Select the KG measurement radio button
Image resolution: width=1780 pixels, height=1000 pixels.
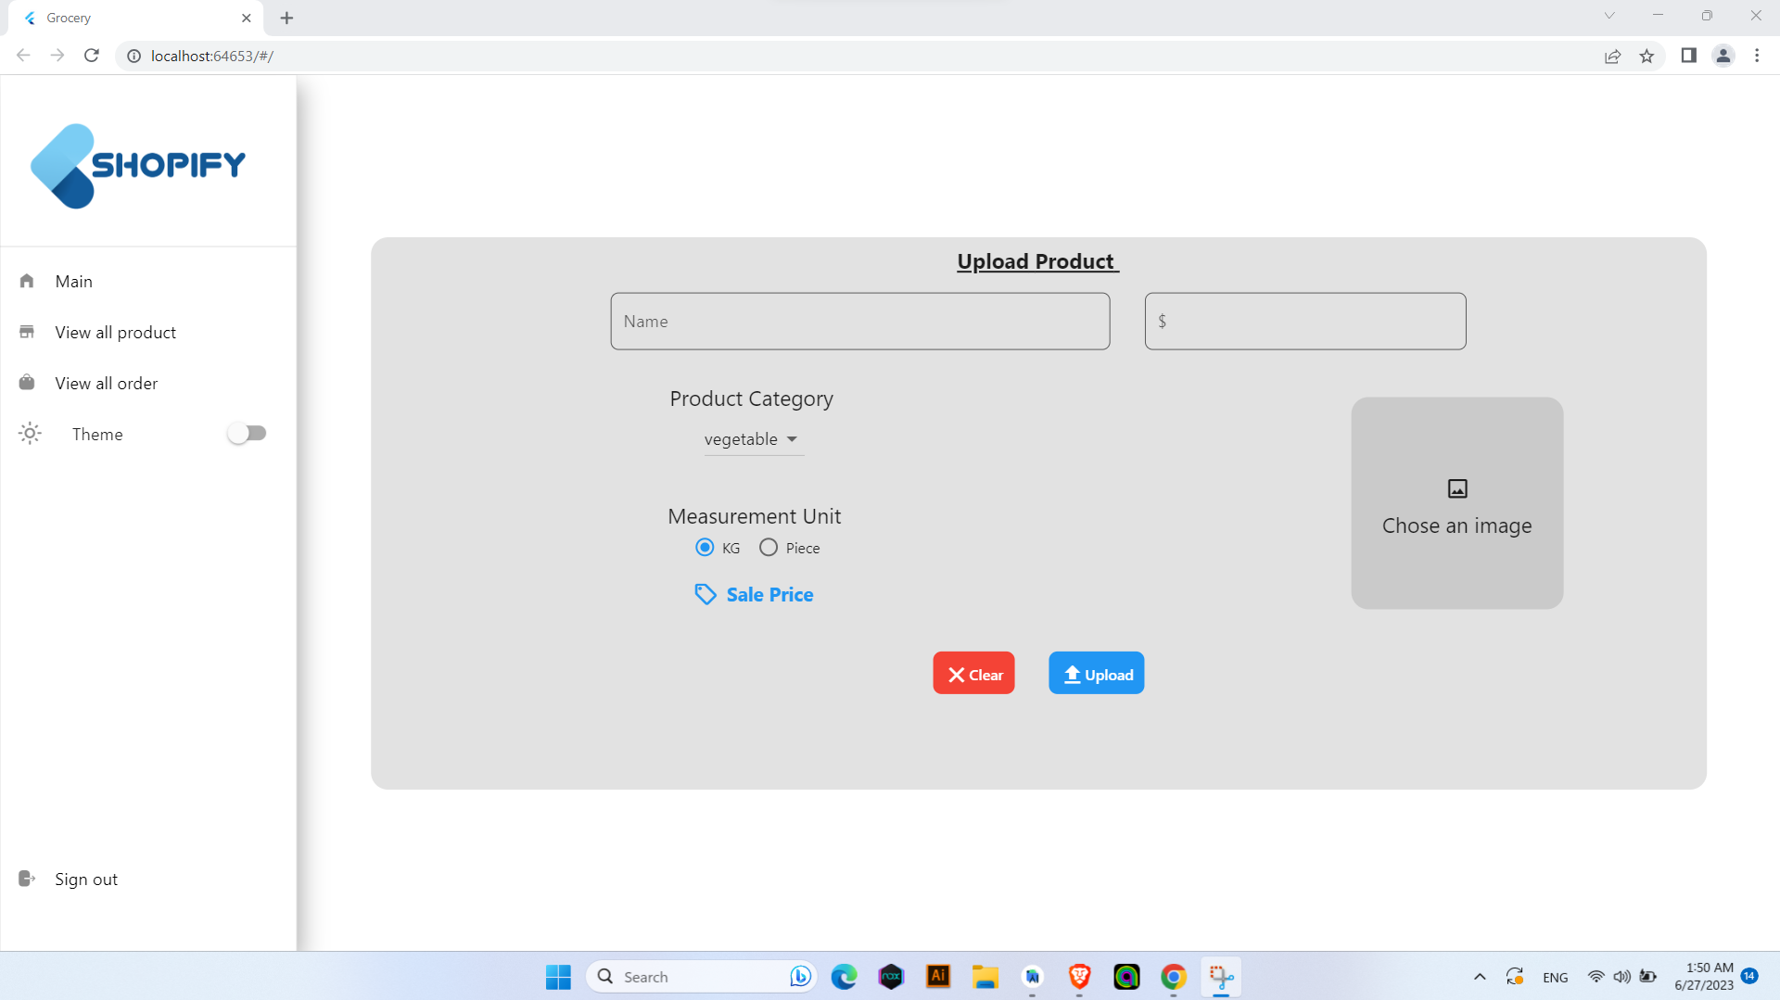pyautogui.click(x=705, y=547)
